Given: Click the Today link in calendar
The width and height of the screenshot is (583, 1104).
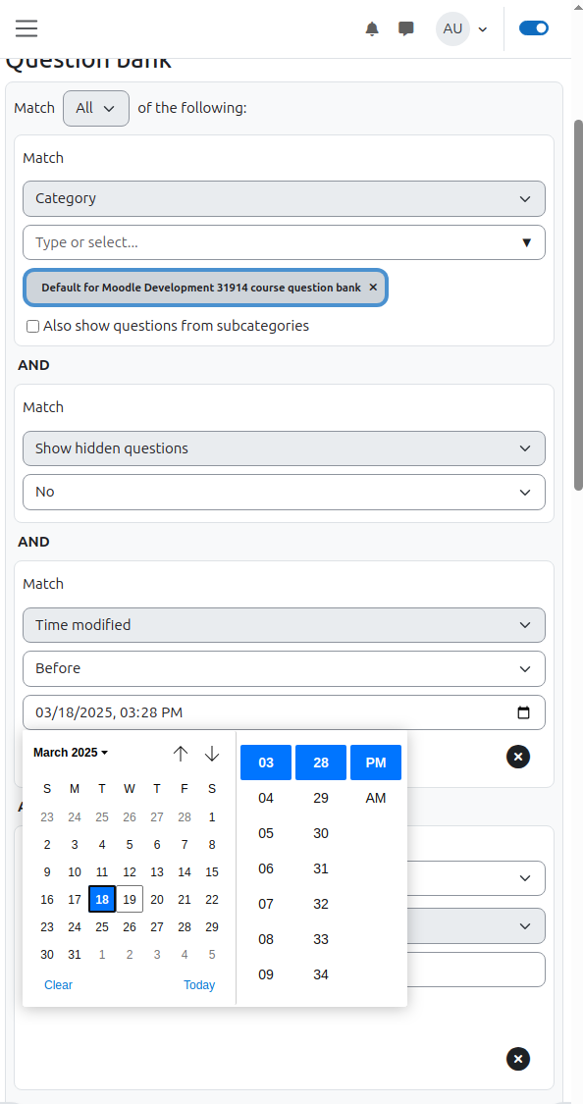Looking at the screenshot, I should (199, 985).
